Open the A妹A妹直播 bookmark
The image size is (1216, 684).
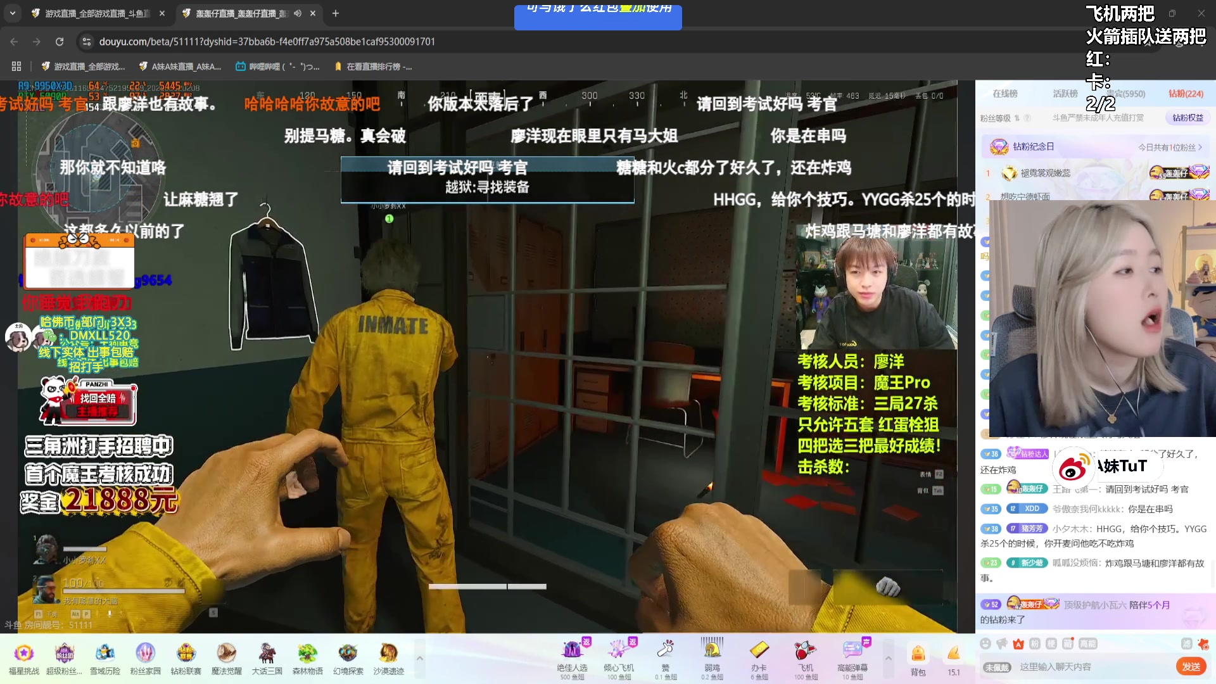tap(180, 66)
